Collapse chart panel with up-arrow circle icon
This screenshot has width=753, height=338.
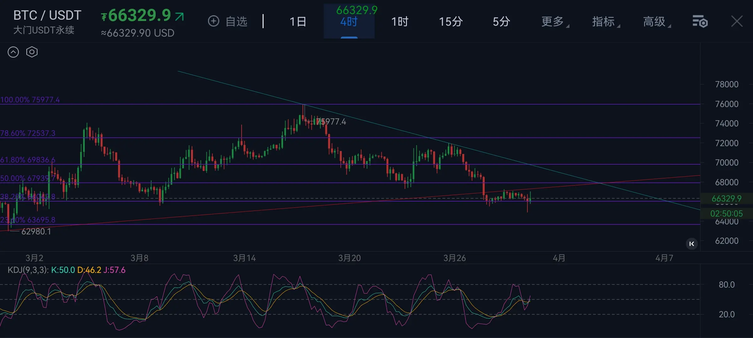(x=13, y=52)
